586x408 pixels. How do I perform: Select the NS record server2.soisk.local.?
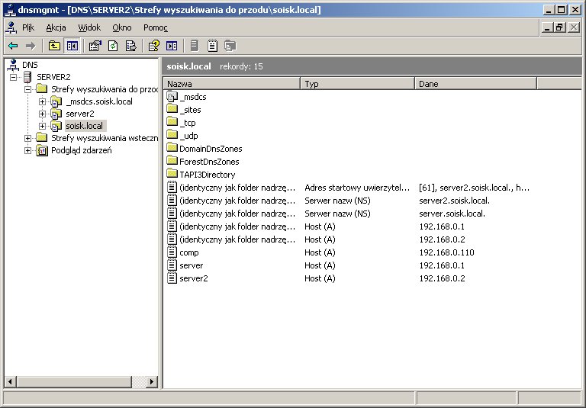328,201
